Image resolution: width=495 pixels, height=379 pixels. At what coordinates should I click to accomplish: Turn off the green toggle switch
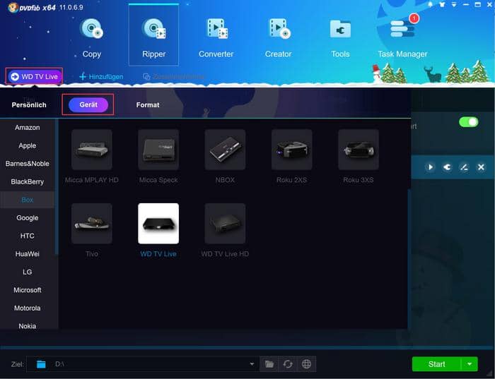(468, 122)
